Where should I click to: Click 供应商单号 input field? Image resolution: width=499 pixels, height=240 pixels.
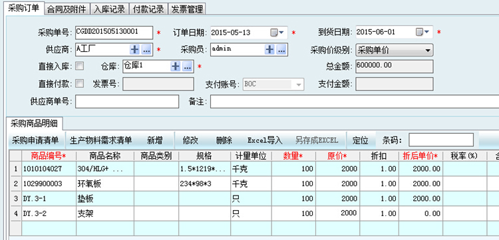point(127,102)
